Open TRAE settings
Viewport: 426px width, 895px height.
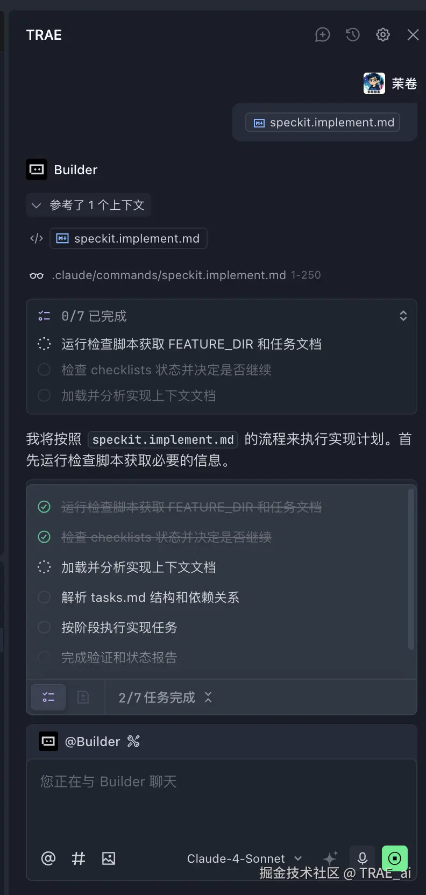click(383, 34)
